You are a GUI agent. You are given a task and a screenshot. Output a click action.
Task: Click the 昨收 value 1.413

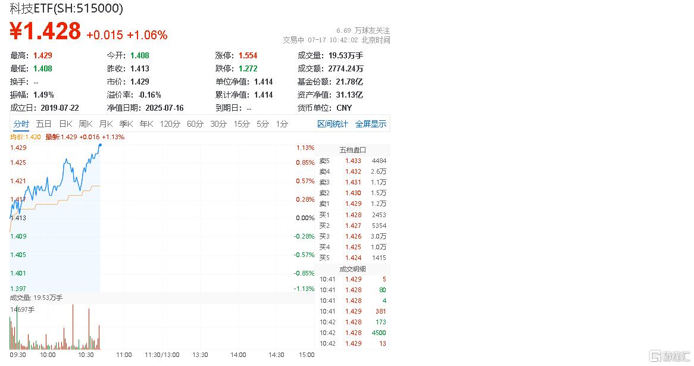139,68
